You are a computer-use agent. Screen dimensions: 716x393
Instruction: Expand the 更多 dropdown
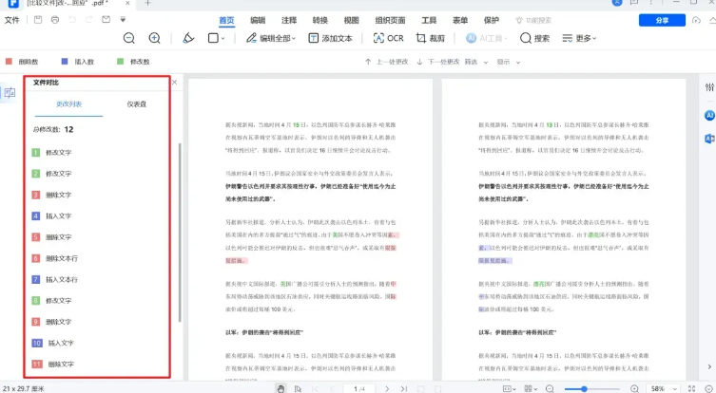pyautogui.click(x=579, y=38)
